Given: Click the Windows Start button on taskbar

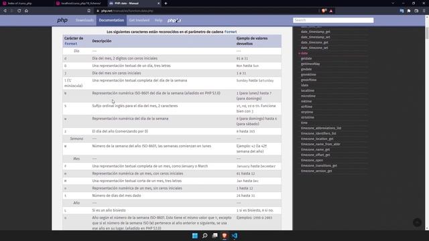Looking at the screenshot, I should [195, 236].
